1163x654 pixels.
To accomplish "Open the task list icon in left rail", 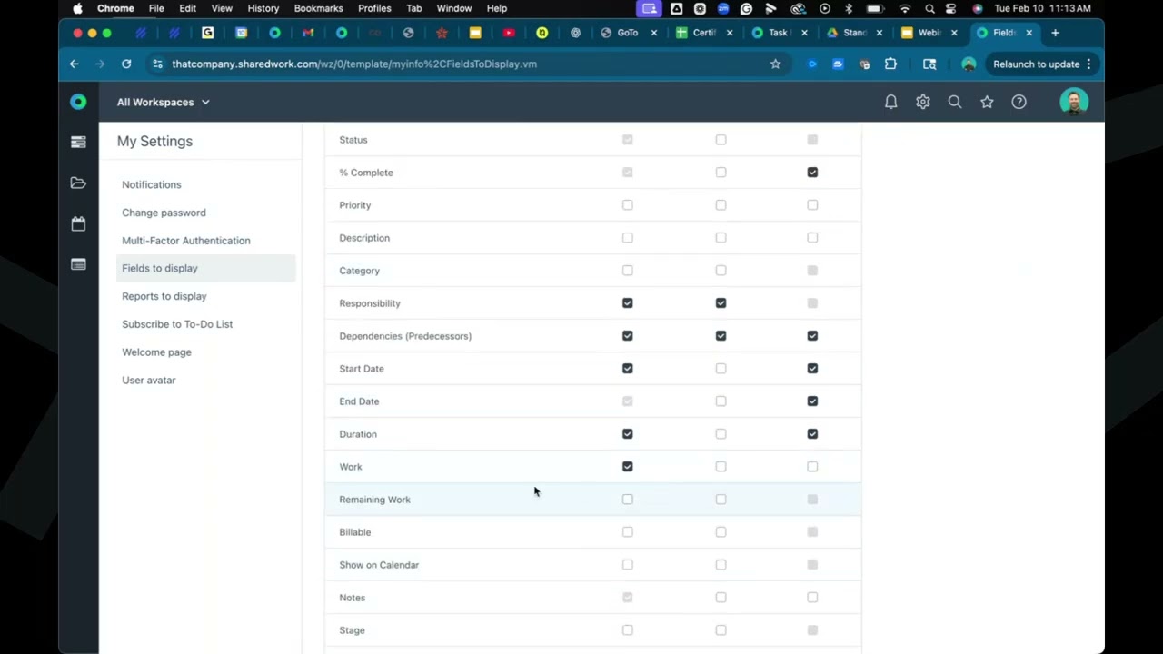I will point(78,142).
